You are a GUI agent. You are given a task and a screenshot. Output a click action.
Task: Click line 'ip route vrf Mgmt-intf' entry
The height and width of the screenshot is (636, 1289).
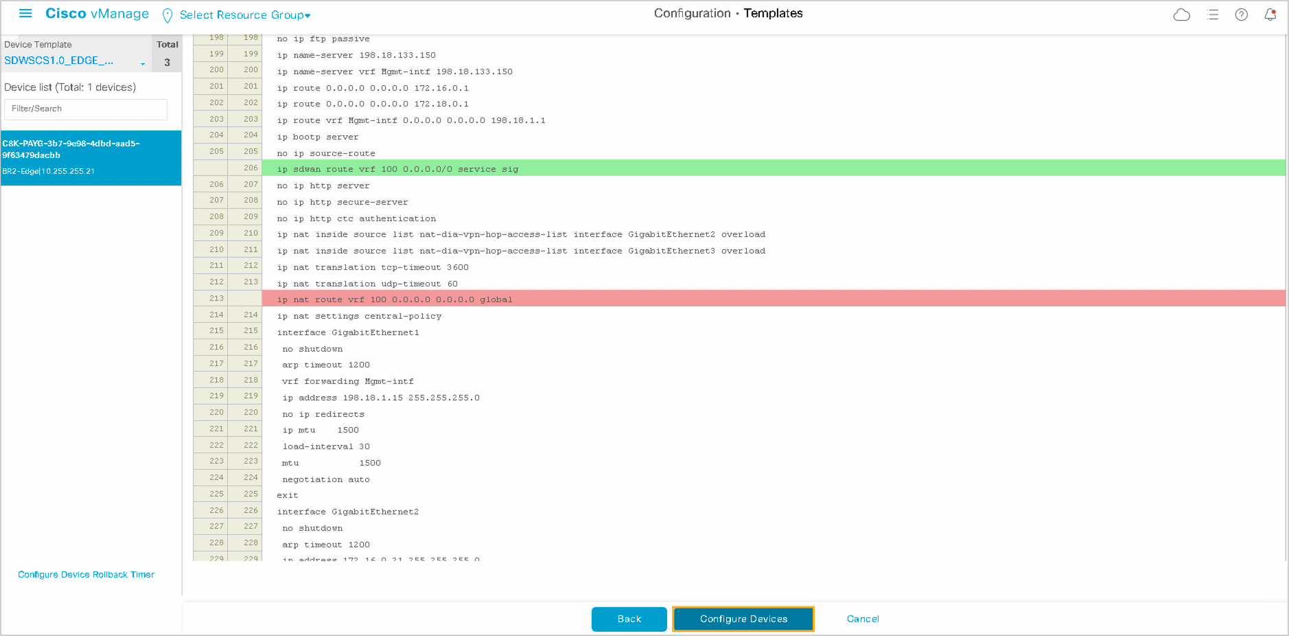[x=411, y=120]
